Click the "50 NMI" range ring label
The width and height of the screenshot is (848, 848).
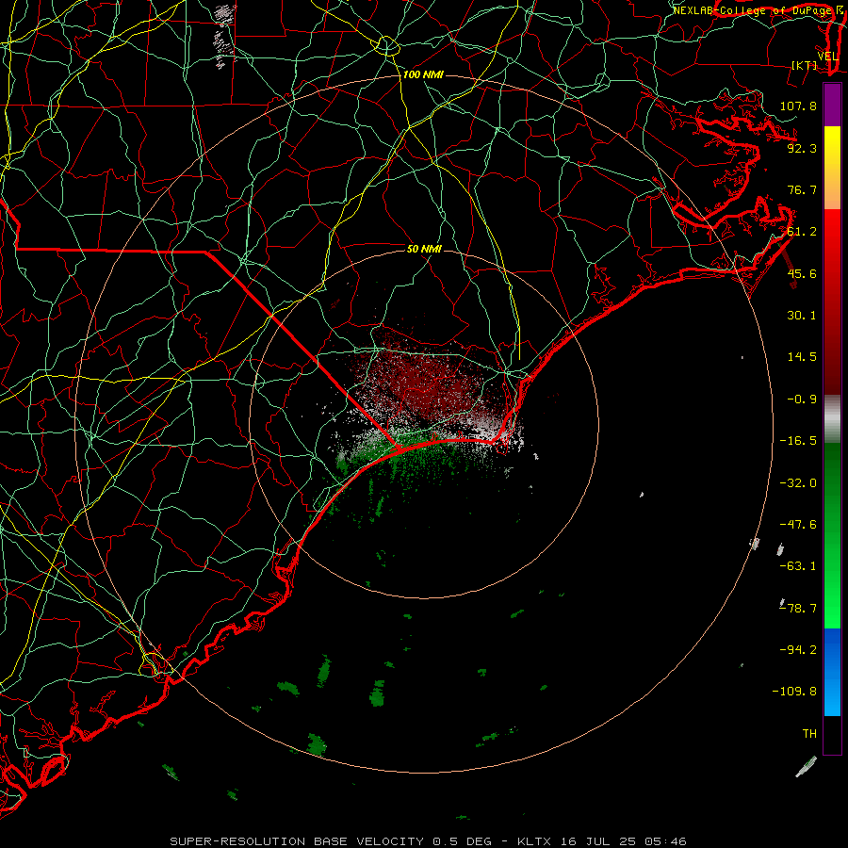point(424,249)
